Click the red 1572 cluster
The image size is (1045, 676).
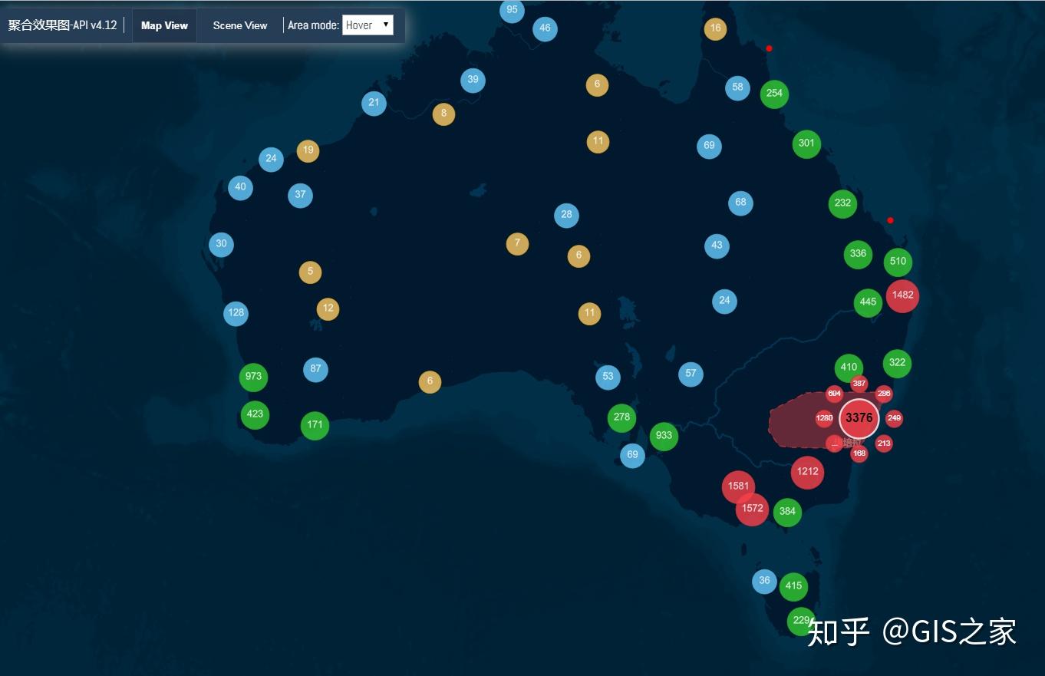point(751,508)
